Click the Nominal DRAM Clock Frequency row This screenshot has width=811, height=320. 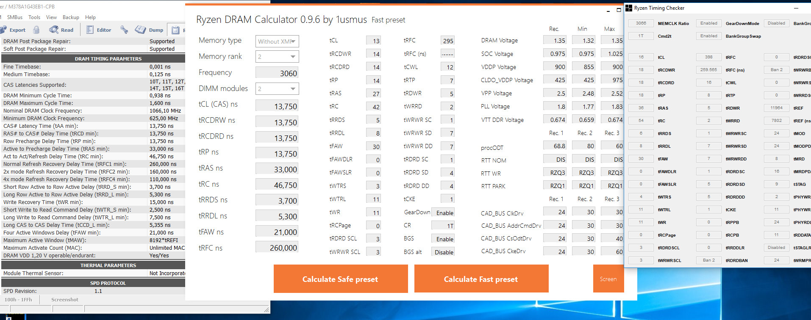93,110
